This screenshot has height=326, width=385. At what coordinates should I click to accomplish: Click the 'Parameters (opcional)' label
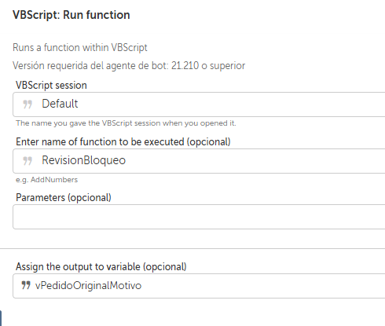[64, 197]
